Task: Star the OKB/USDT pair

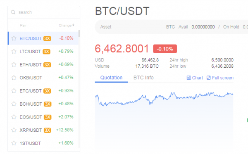Action: point(14,78)
